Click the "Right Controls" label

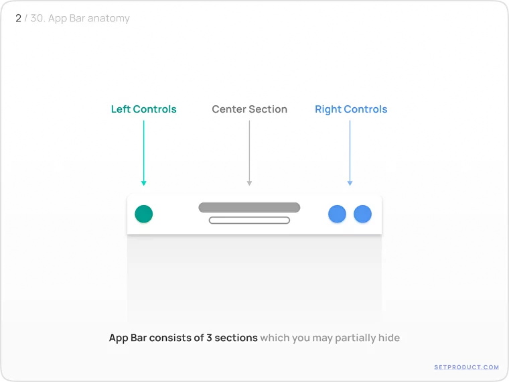pos(351,109)
